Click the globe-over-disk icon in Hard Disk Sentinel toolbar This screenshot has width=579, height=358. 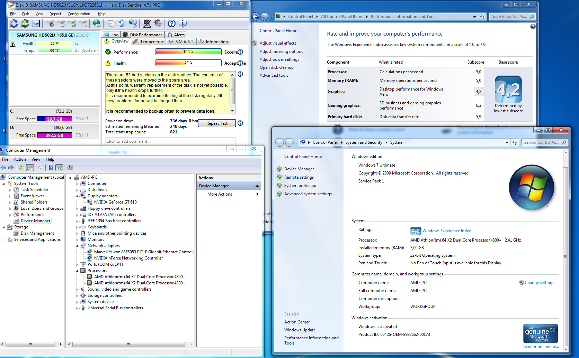(x=97, y=23)
